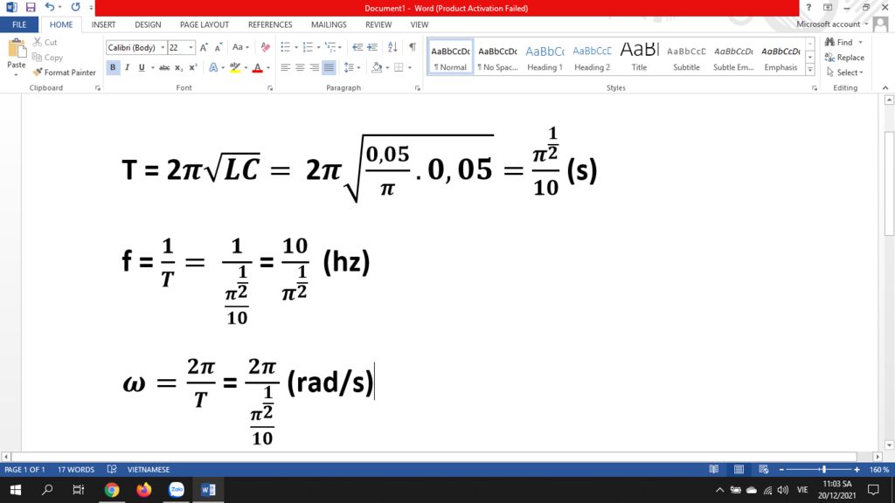The image size is (895, 503).
Task: Apply the Title style
Action: pyautogui.click(x=639, y=57)
